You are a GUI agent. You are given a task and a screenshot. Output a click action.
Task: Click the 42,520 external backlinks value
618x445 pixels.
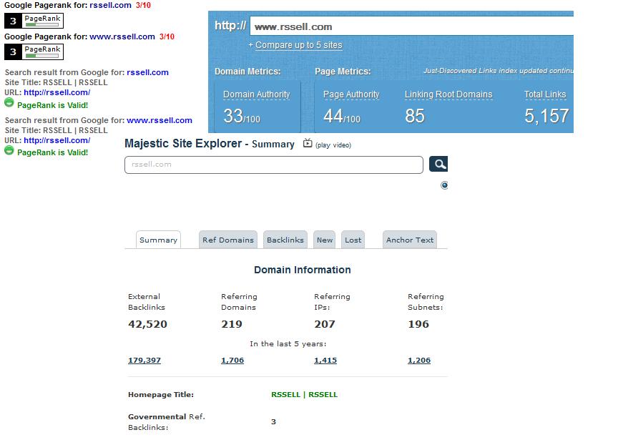pos(148,324)
